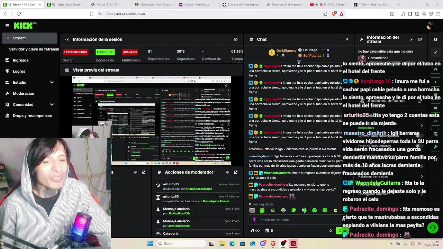This screenshot has width=443, height=249.
Task: Pop out the Información de la sesión panel
Action: point(236,39)
